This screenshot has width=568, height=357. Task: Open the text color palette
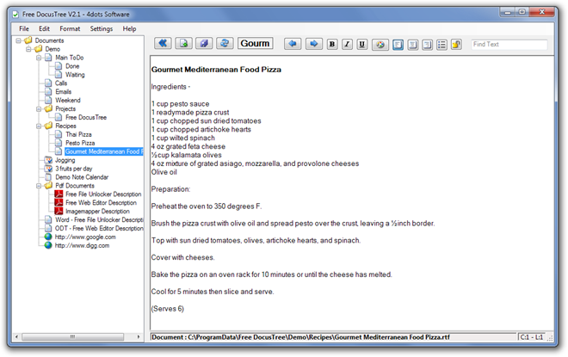(380, 45)
